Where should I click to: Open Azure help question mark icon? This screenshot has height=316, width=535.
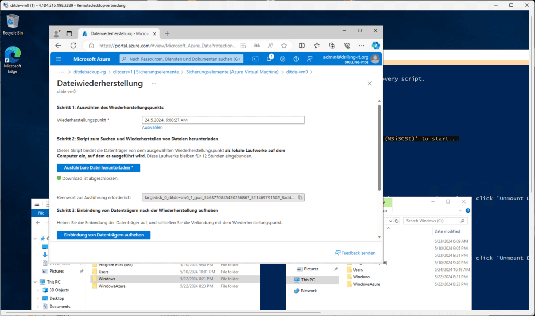[x=296, y=59]
